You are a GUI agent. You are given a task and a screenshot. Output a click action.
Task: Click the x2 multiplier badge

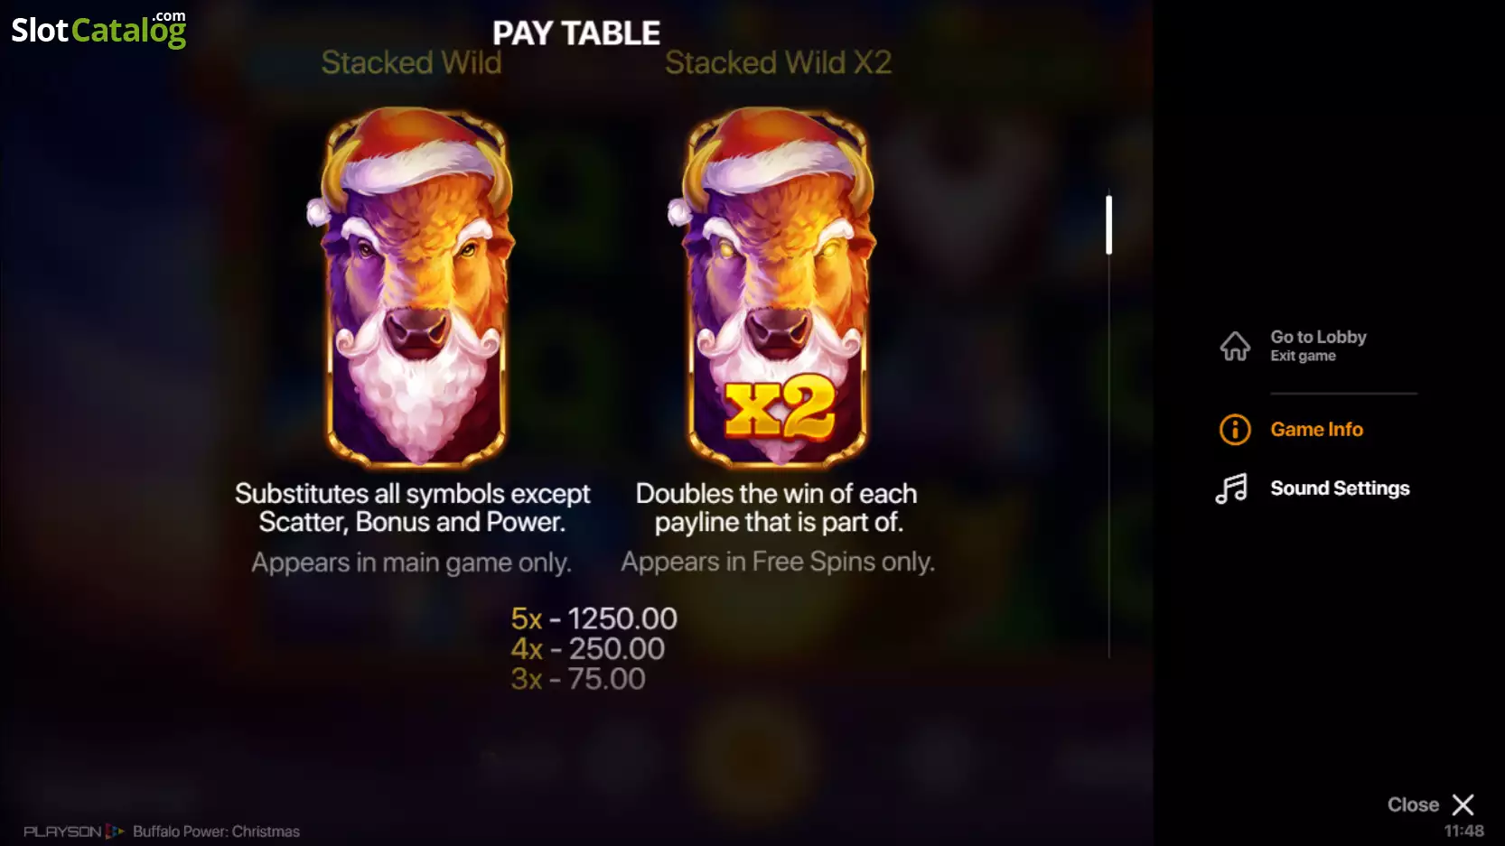[x=780, y=409]
